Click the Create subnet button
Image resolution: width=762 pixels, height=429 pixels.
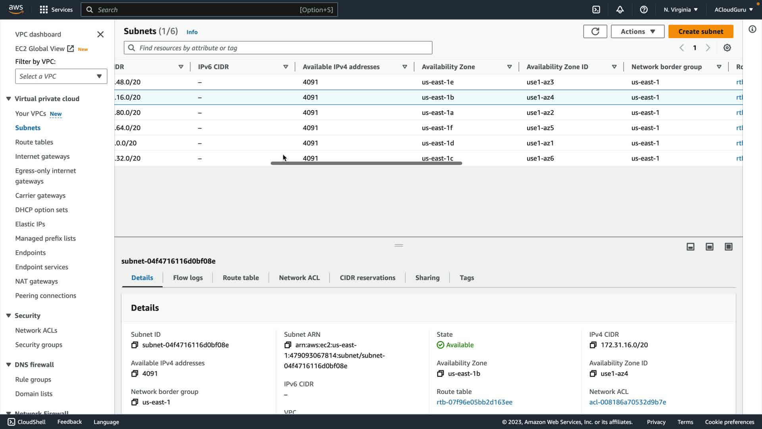pos(700,31)
